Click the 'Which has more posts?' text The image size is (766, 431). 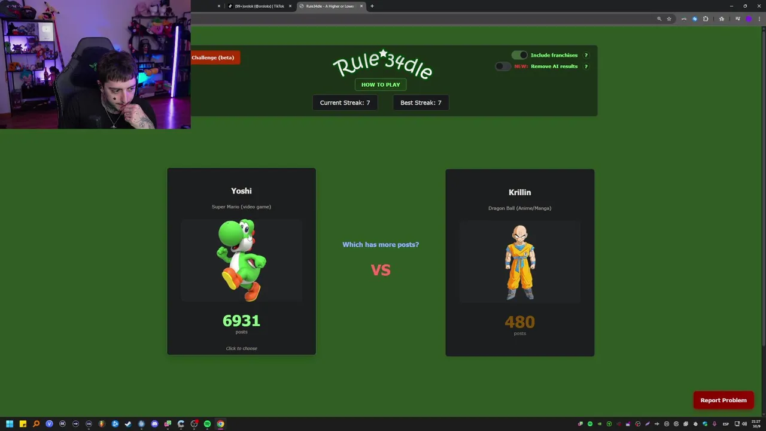[x=381, y=244]
